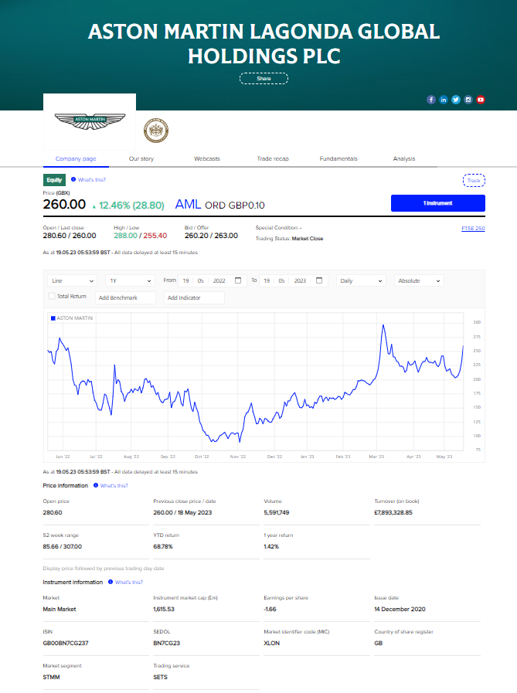517x693 pixels.
Task: Click the price change 12.46% (28.80)
Action: click(x=131, y=206)
